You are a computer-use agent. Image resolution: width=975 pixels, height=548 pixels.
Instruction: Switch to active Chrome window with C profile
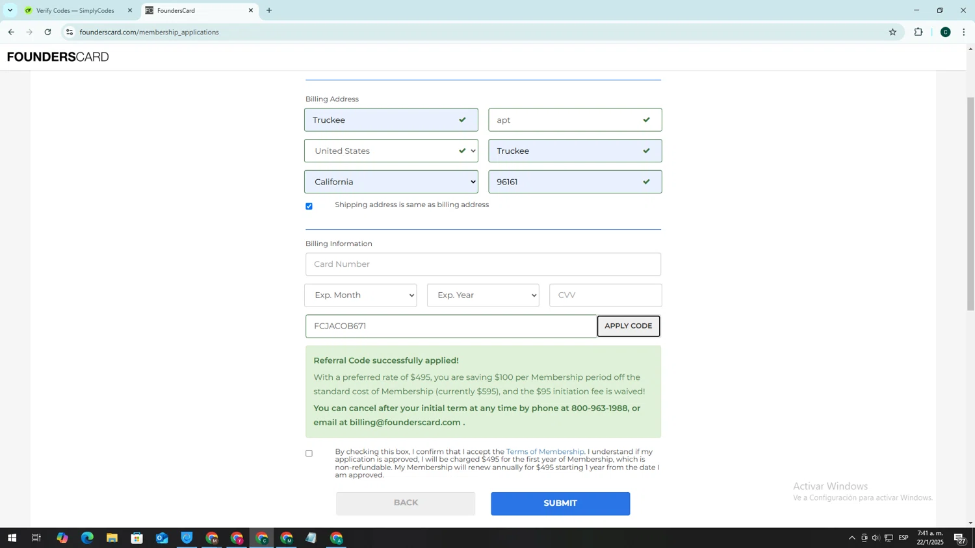261,538
